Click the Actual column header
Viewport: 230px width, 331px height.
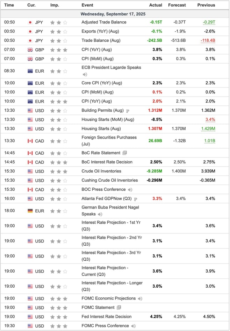tap(156, 5)
